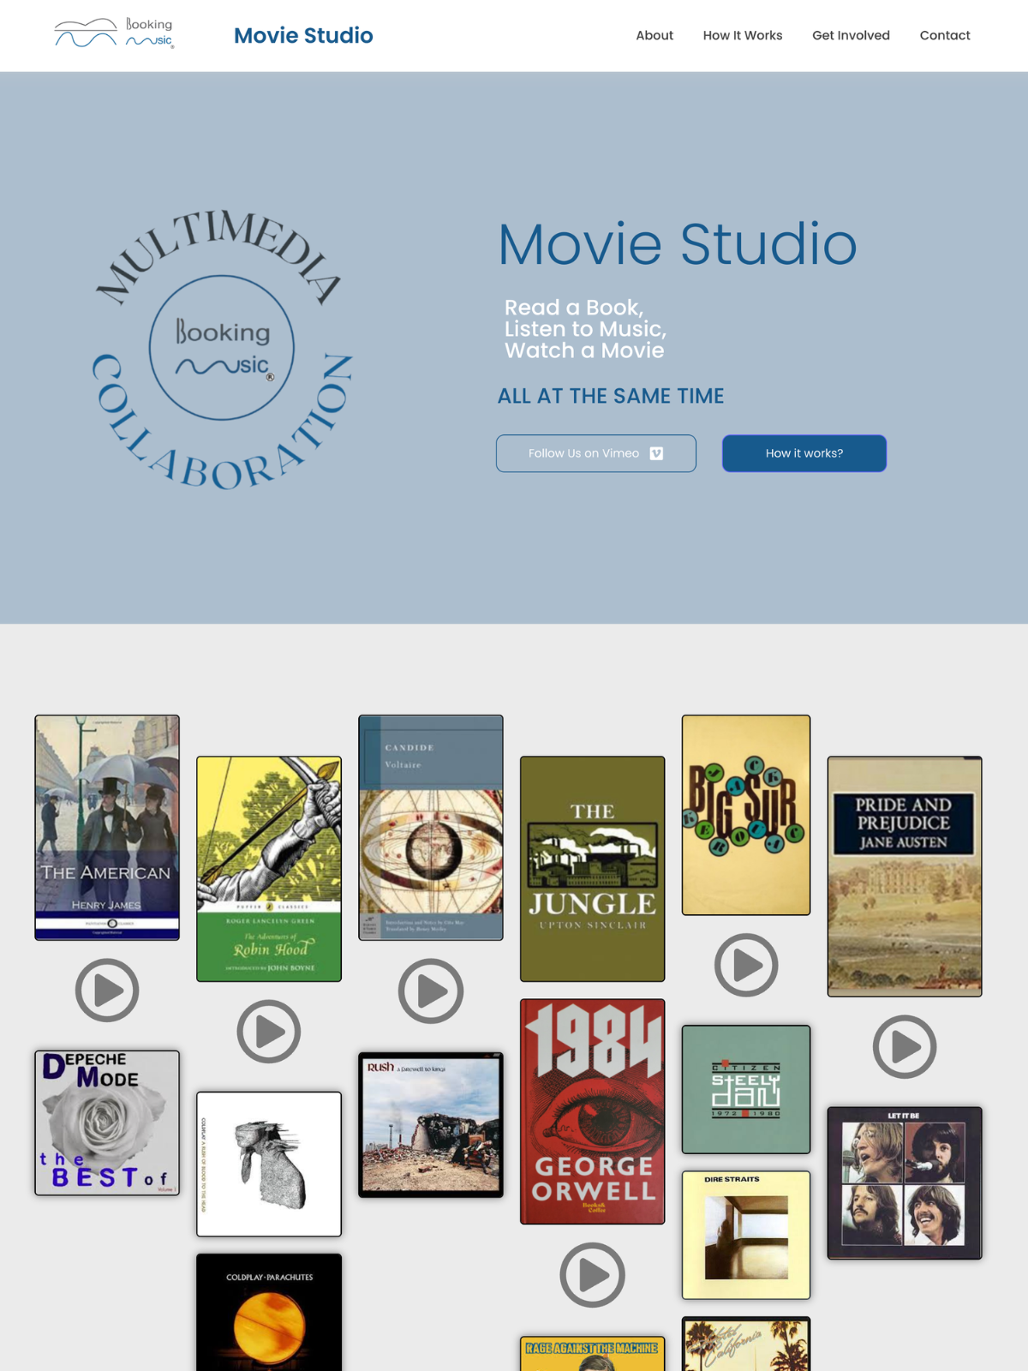Click the Movie Studio header title link

point(303,35)
